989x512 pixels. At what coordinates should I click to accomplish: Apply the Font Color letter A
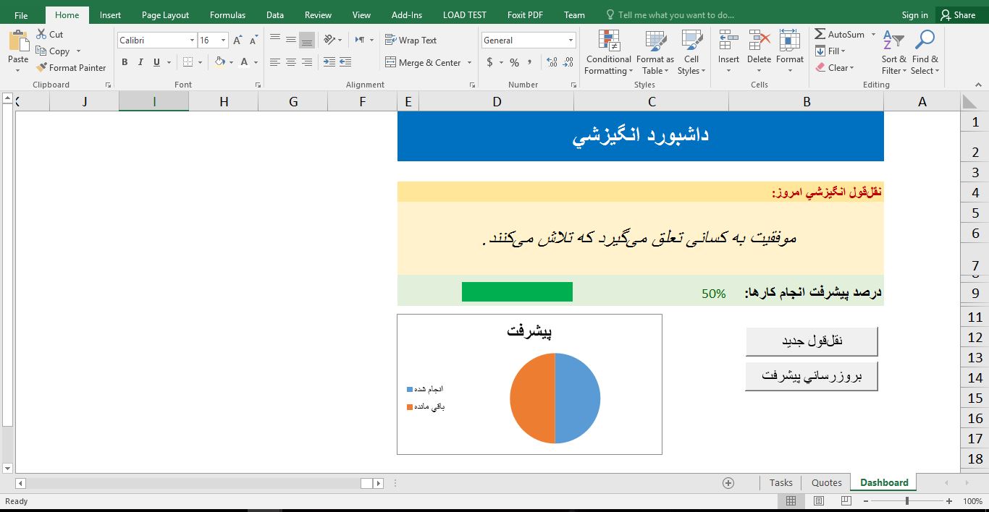pos(245,62)
